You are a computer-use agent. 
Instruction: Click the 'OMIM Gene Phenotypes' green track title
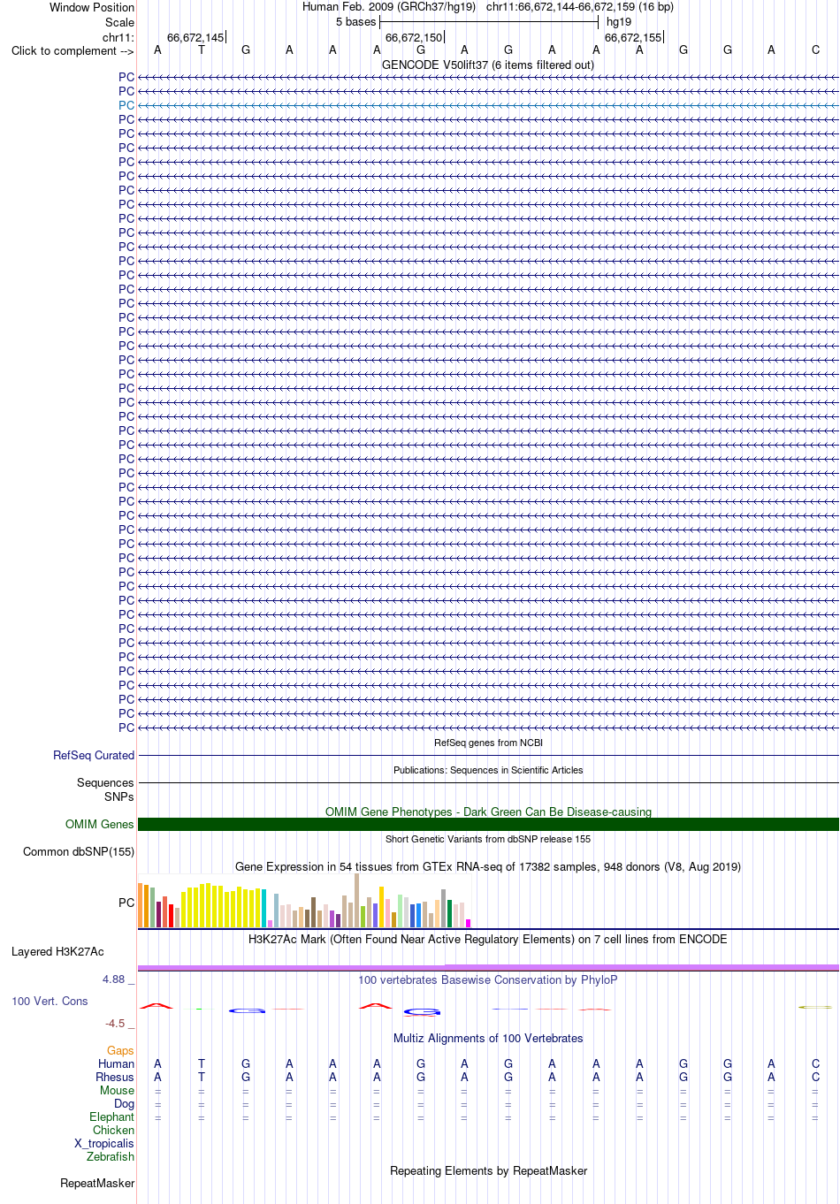tap(488, 812)
